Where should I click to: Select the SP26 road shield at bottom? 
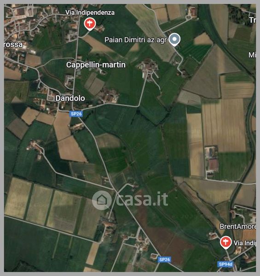[164, 259]
